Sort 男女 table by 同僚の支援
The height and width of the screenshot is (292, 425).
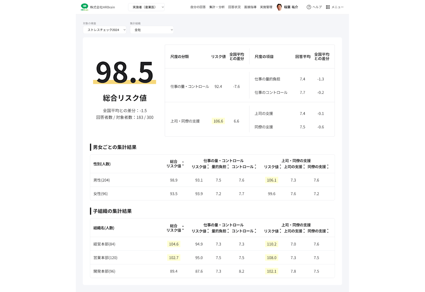point(328,167)
